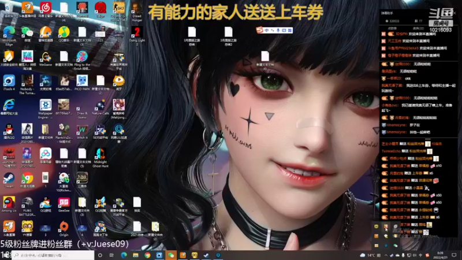Click the Sogou input toolbar S logo
The image size is (462, 260).
(259, 30)
